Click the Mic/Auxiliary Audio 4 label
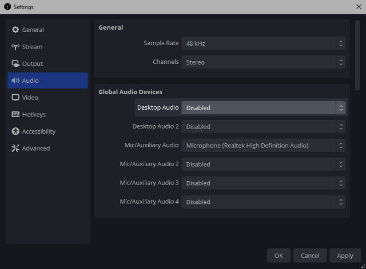 tap(149, 202)
